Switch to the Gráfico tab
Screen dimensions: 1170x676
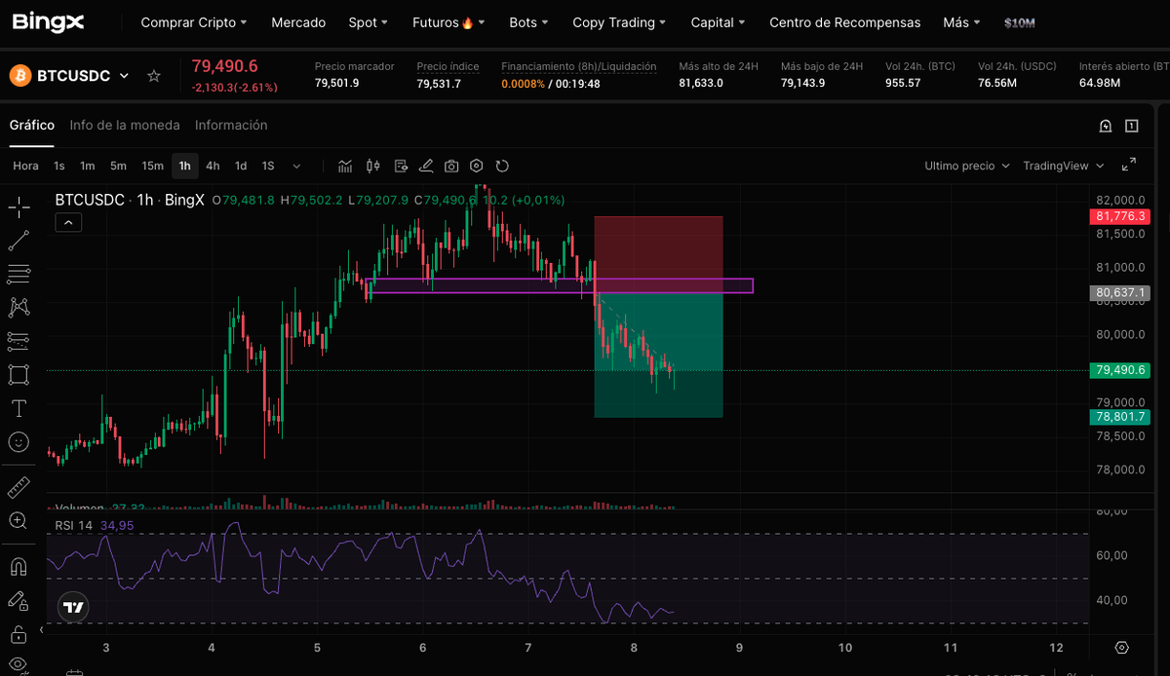pyautogui.click(x=32, y=126)
